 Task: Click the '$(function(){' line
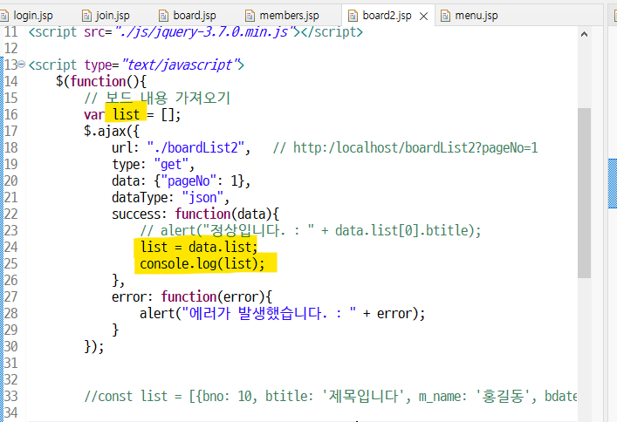101,81
